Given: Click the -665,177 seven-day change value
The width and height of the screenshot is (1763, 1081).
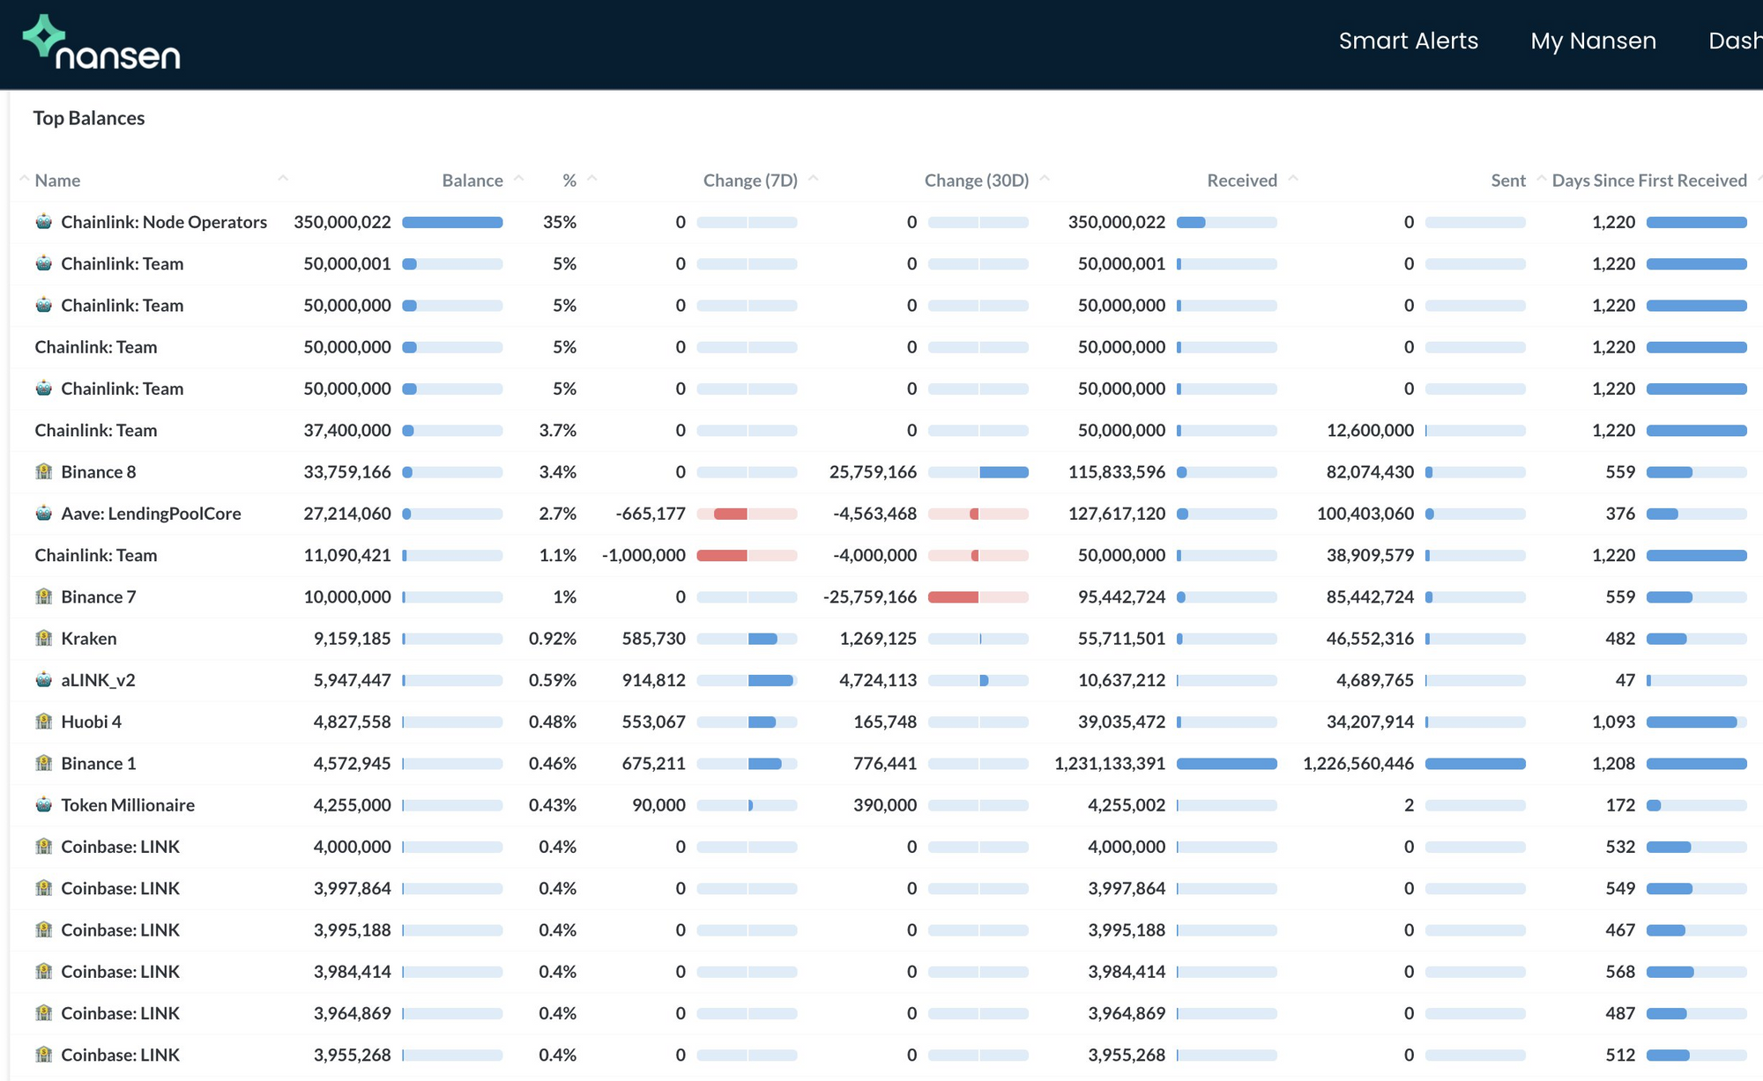Looking at the screenshot, I should (x=651, y=514).
